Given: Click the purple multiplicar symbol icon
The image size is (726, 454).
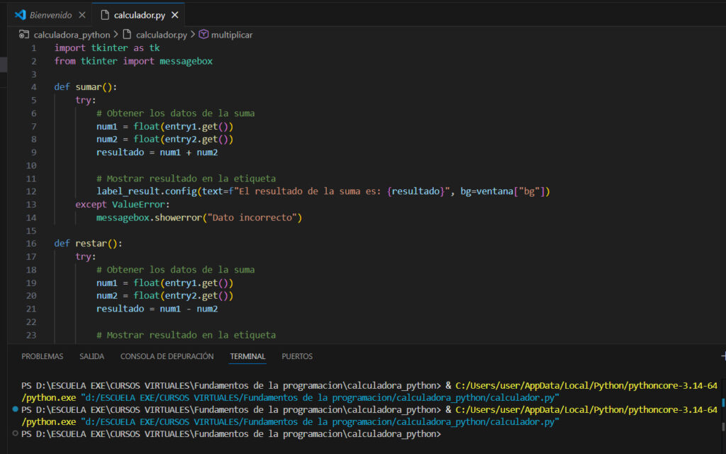Looking at the screenshot, I should 203,34.
